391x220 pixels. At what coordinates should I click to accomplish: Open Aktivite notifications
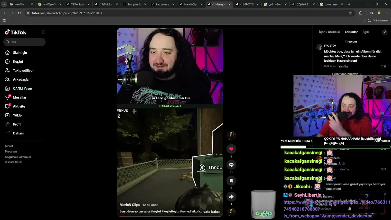19,106
